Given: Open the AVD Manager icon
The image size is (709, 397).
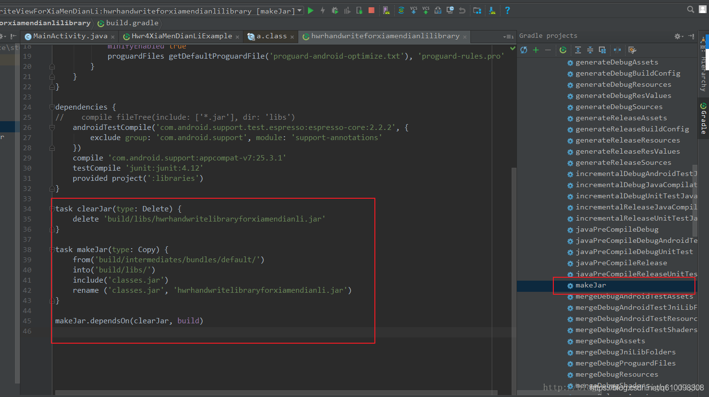Looking at the screenshot, I should click(386, 10).
